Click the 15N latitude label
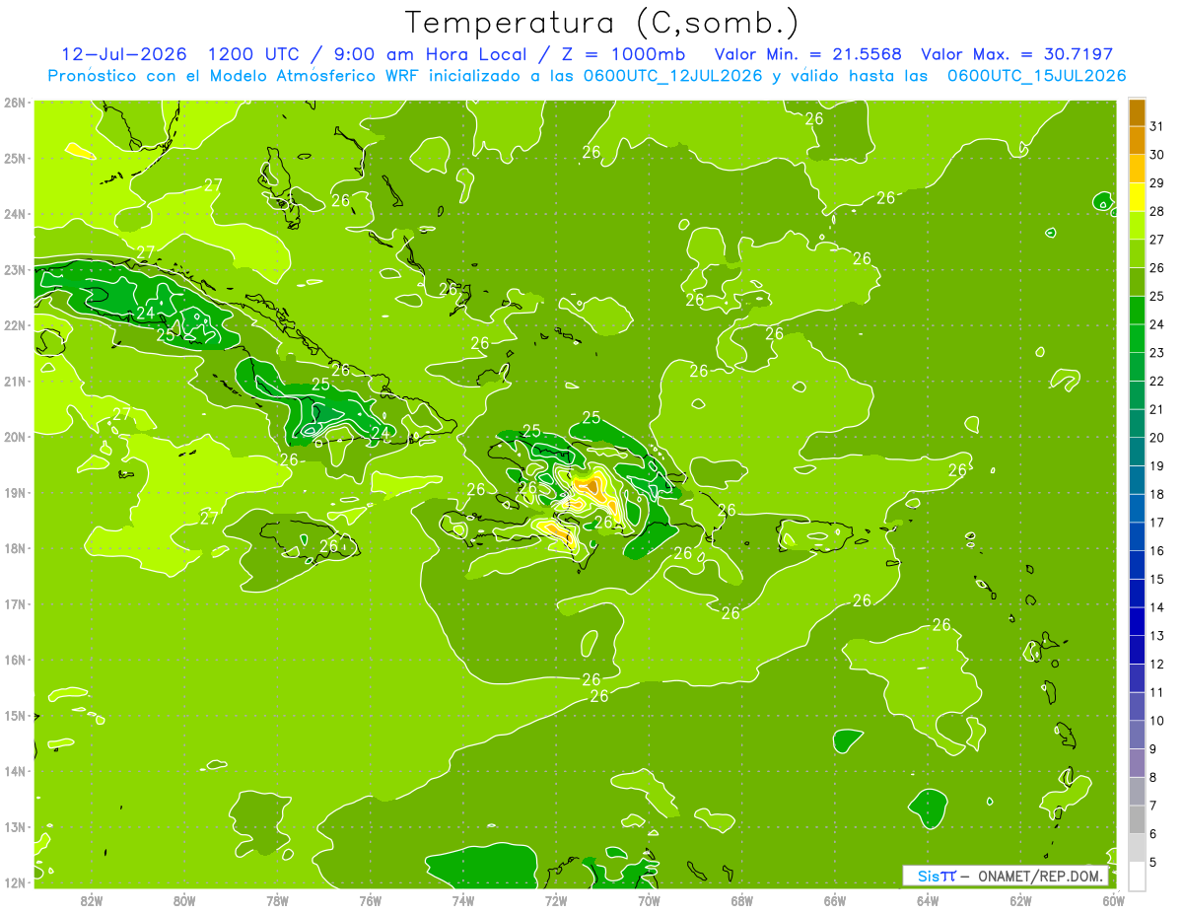 tap(15, 715)
